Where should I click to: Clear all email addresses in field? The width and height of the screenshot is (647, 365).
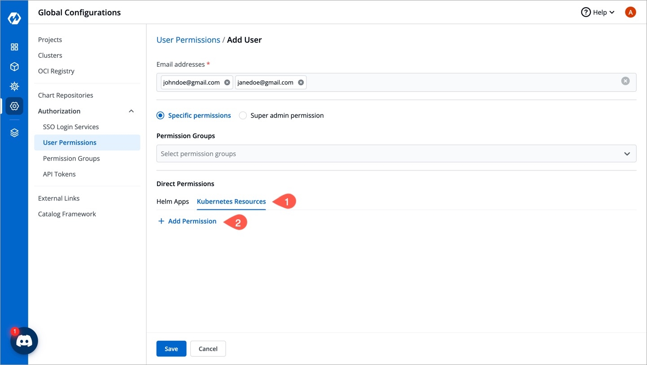(x=625, y=81)
